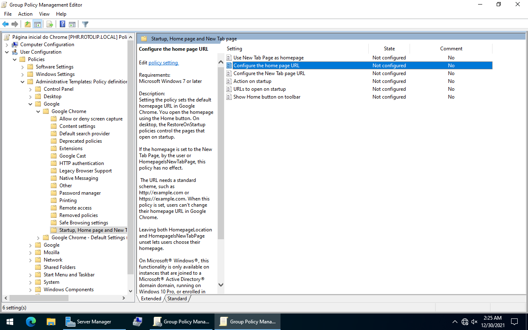Open Server Manager from the taskbar

click(89, 322)
